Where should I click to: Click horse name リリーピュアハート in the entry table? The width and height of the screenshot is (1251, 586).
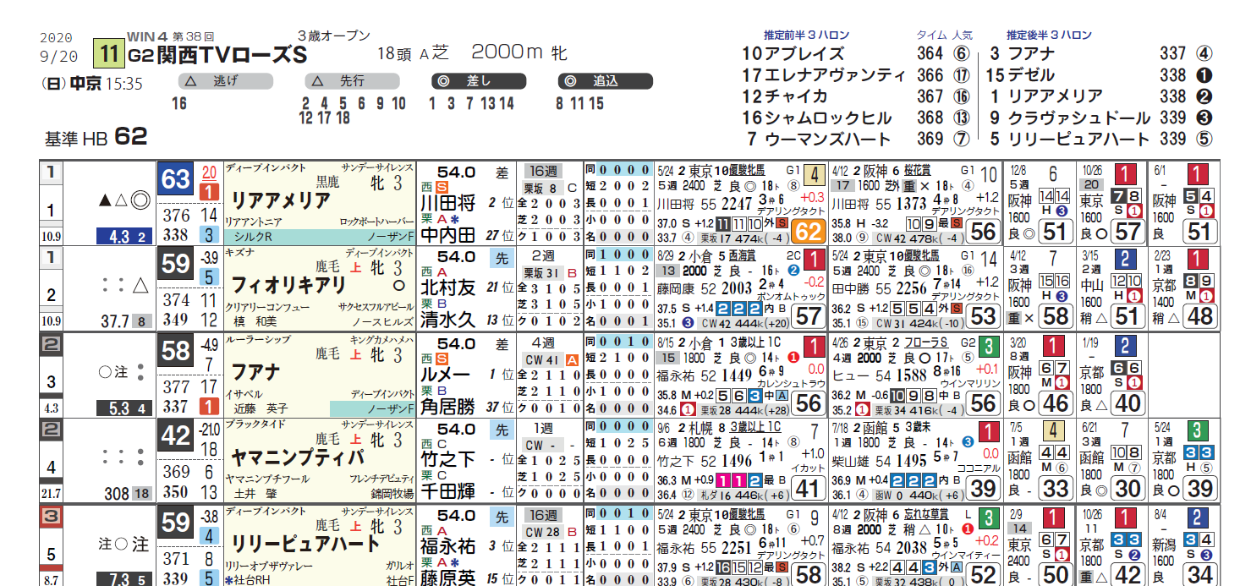click(x=306, y=544)
